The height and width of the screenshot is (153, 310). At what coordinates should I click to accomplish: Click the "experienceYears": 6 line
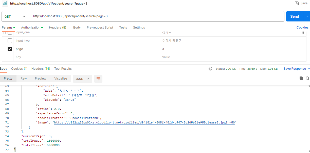coord(55,113)
